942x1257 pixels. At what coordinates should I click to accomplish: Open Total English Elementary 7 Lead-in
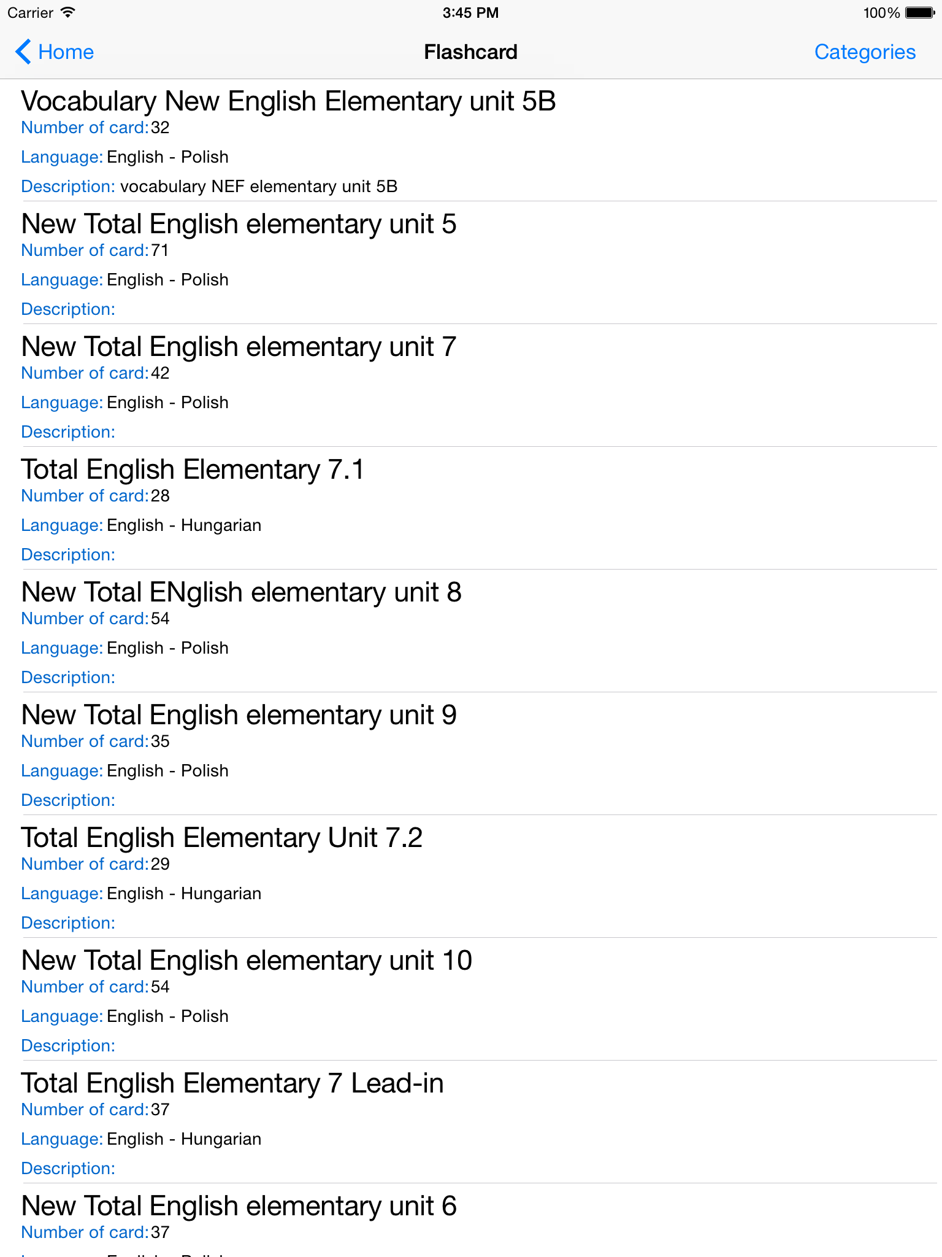click(232, 1083)
